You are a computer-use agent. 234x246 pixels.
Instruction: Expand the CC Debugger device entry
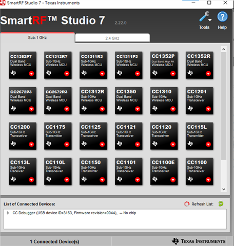pos(8,213)
